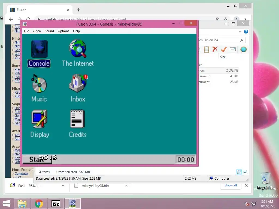The image size is (279, 209).
Task: Click the search magnifier icon in Explorer
Action: click(x=242, y=40)
